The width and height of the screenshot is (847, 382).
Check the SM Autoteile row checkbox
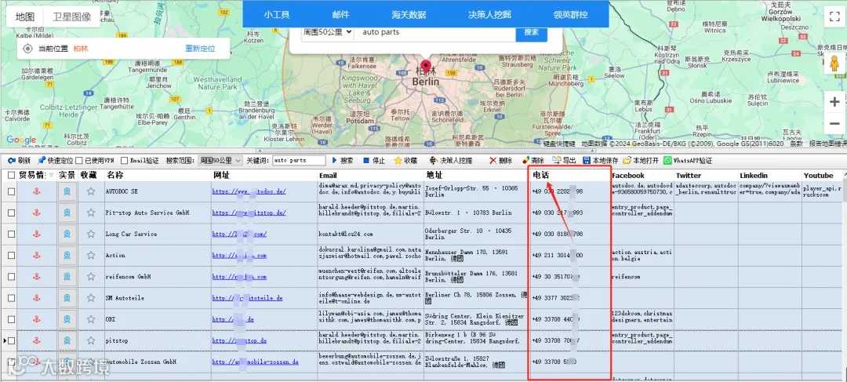click(11, 298)
